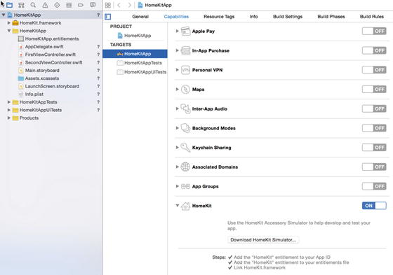Turn on Keychain Sharing switch

click(374, 148)
